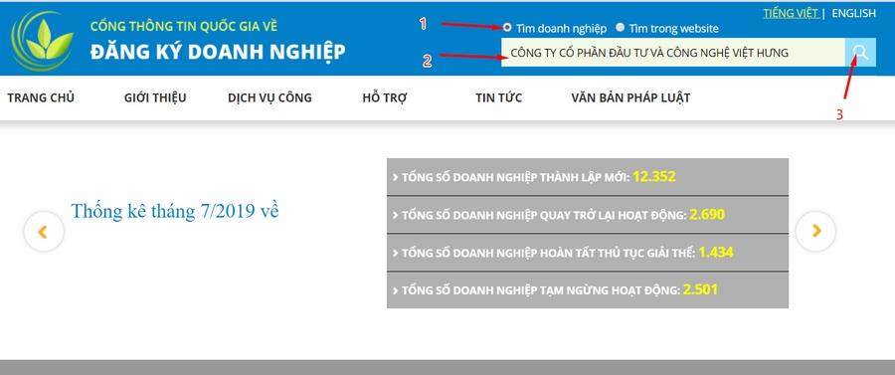
Task: Open the TIN TỨC menu
Action: pos(499,97)
